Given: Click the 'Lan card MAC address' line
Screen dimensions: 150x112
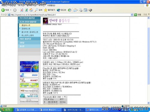Looking at the screenshot, I should (x=60, y=52).
